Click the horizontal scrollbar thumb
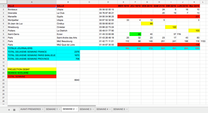The height and width of the screenshot is (113, 208). point(52,106)
